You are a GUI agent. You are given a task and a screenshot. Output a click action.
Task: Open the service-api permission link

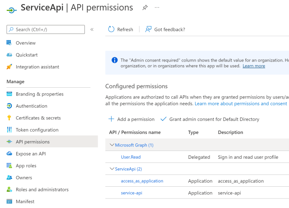(x=131, y=193)
